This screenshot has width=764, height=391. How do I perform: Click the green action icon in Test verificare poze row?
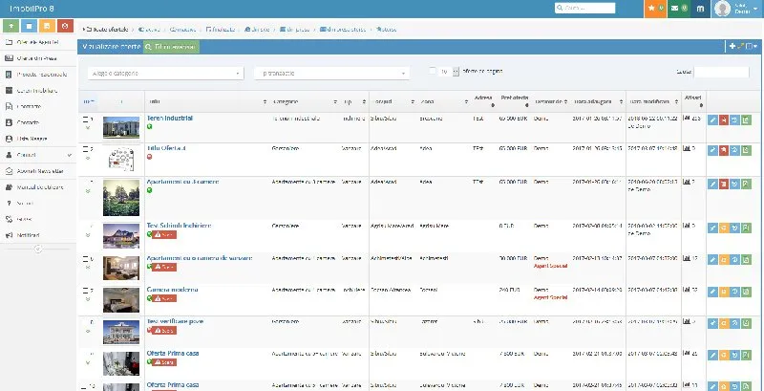click(x=746, y=323)
